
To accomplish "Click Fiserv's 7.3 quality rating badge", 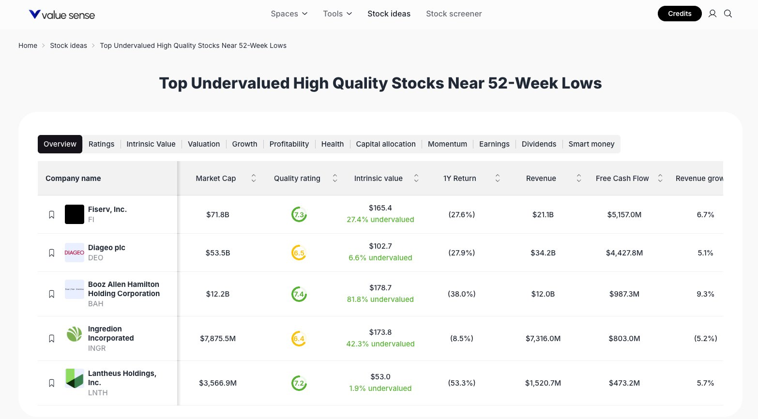I will click(299, 214).
